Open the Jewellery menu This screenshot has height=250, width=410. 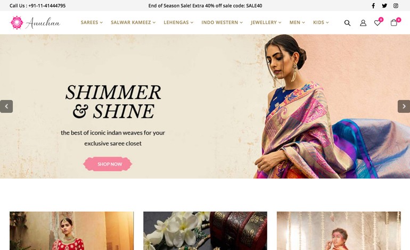point(266,22)
